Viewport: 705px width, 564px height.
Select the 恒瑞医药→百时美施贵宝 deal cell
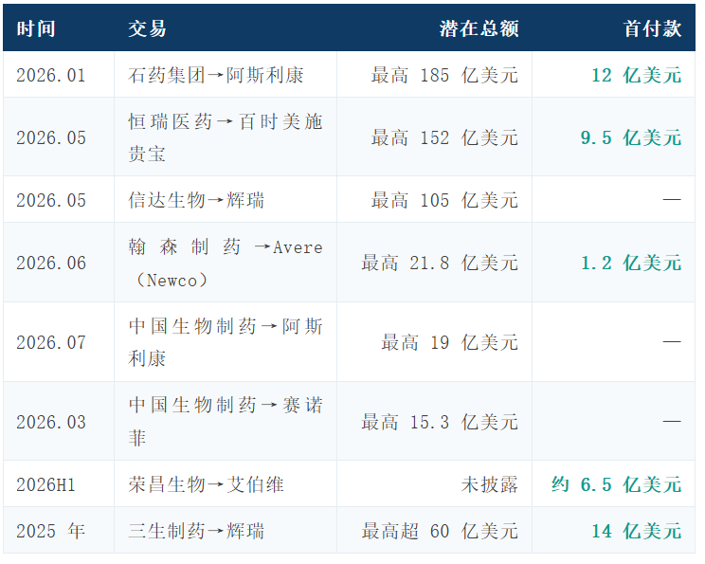[x=226, y=137]
